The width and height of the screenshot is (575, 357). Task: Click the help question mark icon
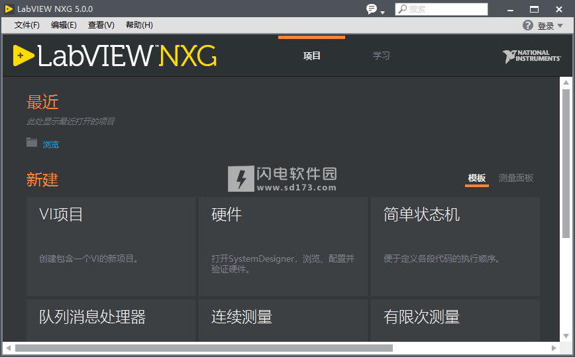coord(528,25)
